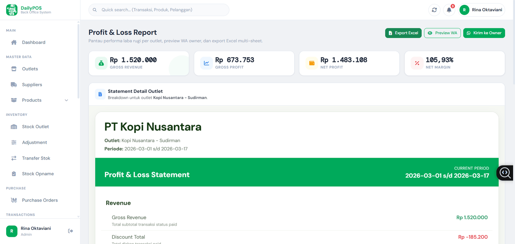This screenshot has width=515, height=244.
Task: Click the Gross Revenue row label
Action: [129, 218]
